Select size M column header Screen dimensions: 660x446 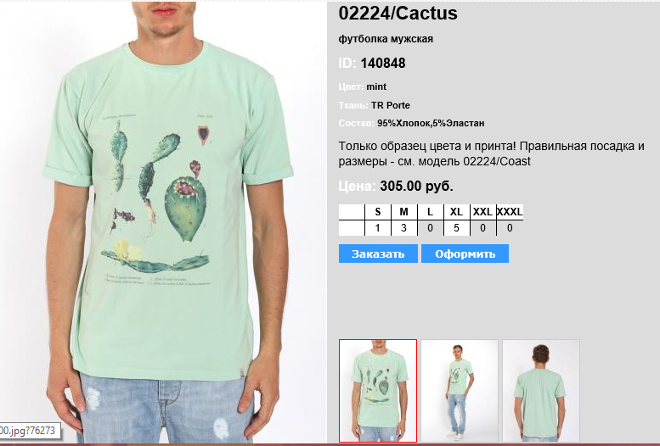403,212
